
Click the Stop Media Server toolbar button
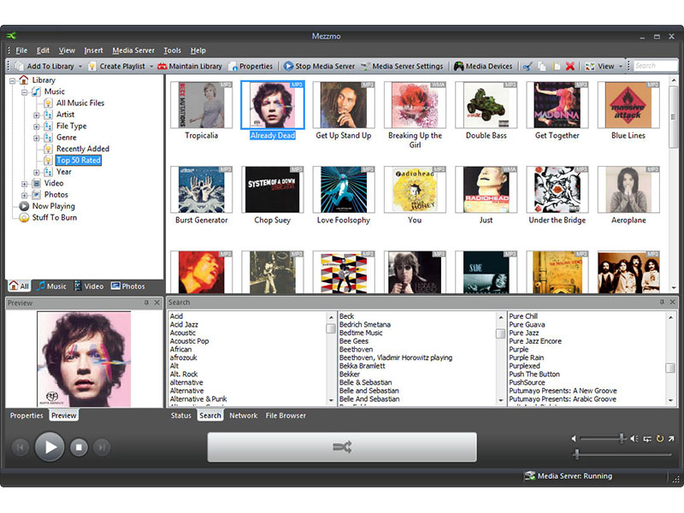pos(319,67)
